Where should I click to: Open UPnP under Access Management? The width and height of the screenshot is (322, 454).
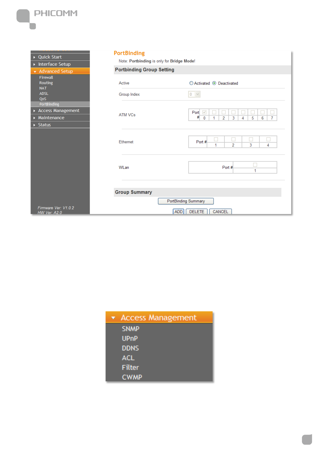(130, 339)
